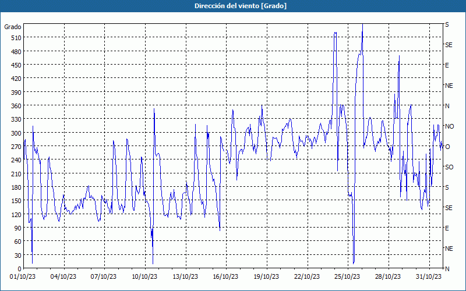Click the 390 axis label
The height and width of the screenshot is (291, 466).
click(x=16, y=93)
